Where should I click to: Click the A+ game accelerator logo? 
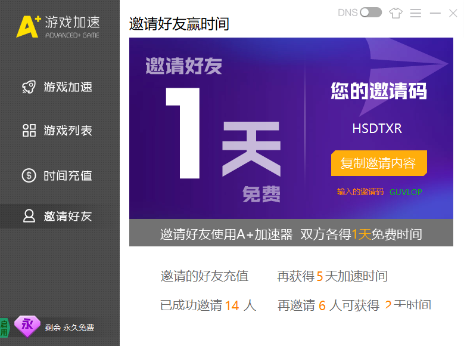point(58,27)
